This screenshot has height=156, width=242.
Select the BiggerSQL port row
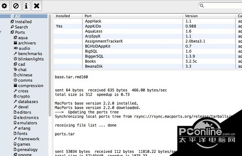(148, 56)
